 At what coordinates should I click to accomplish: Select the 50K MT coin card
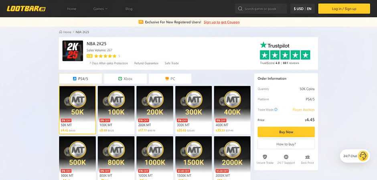[77, 110]
